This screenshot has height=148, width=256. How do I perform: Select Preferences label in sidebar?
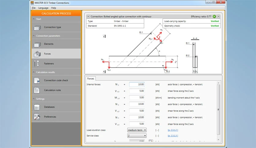50,117
